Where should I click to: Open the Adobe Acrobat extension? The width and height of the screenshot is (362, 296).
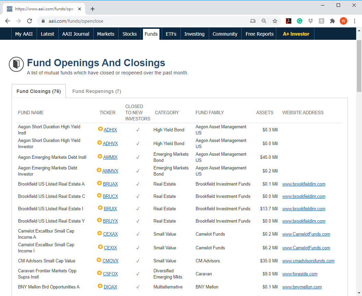289,21
